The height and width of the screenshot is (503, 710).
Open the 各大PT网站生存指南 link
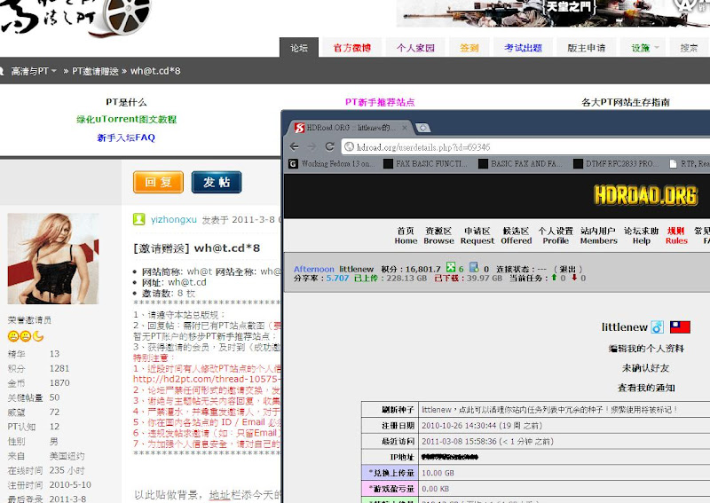tap(626, 102)
